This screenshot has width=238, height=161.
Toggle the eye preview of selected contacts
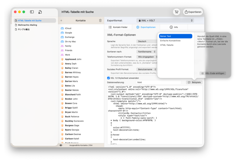point(61,145)
